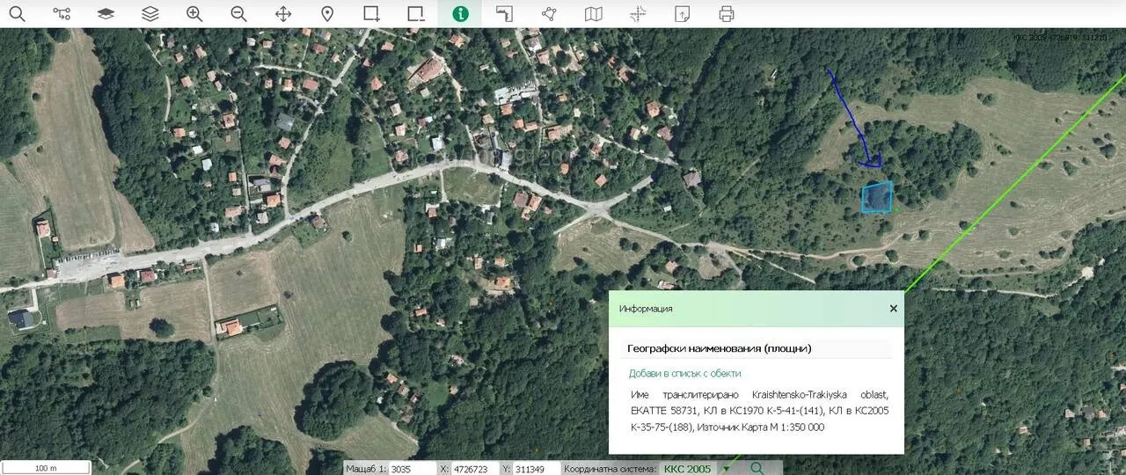This screenshot has width=1126, height=475.
Task: Click the zoom in magnifier icon
Action: (x=194, y=14)
